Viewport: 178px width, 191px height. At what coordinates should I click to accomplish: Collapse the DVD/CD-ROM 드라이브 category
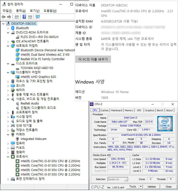(8, 33)
